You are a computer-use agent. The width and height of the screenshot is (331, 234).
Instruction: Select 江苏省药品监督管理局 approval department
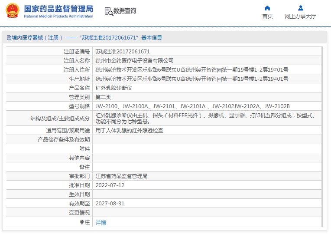tap(121, 176)
